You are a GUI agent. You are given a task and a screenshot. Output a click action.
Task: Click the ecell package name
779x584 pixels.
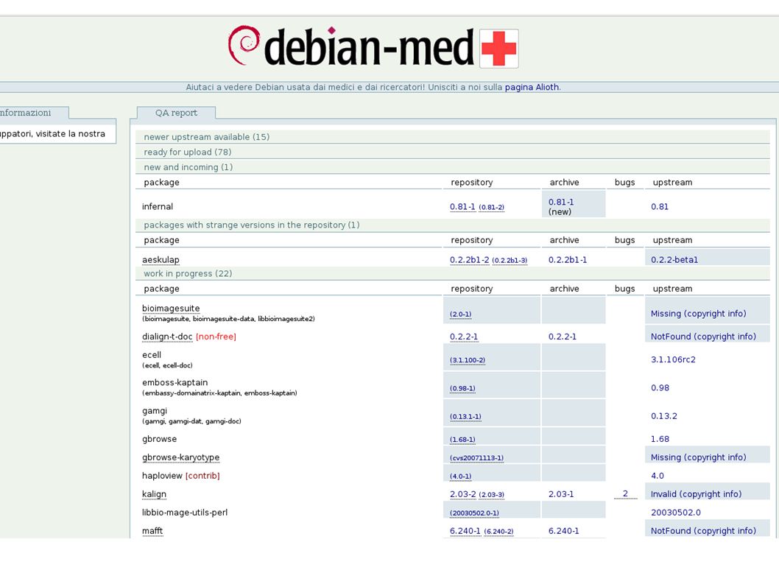(x=152, y=355)
